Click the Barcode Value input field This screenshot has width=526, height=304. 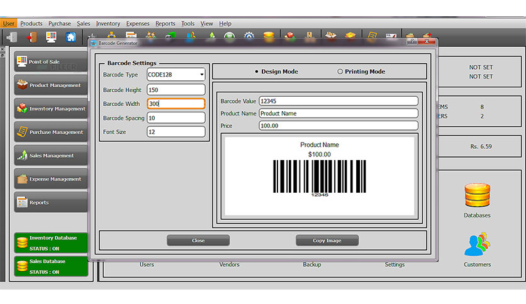tap(339, 101)
